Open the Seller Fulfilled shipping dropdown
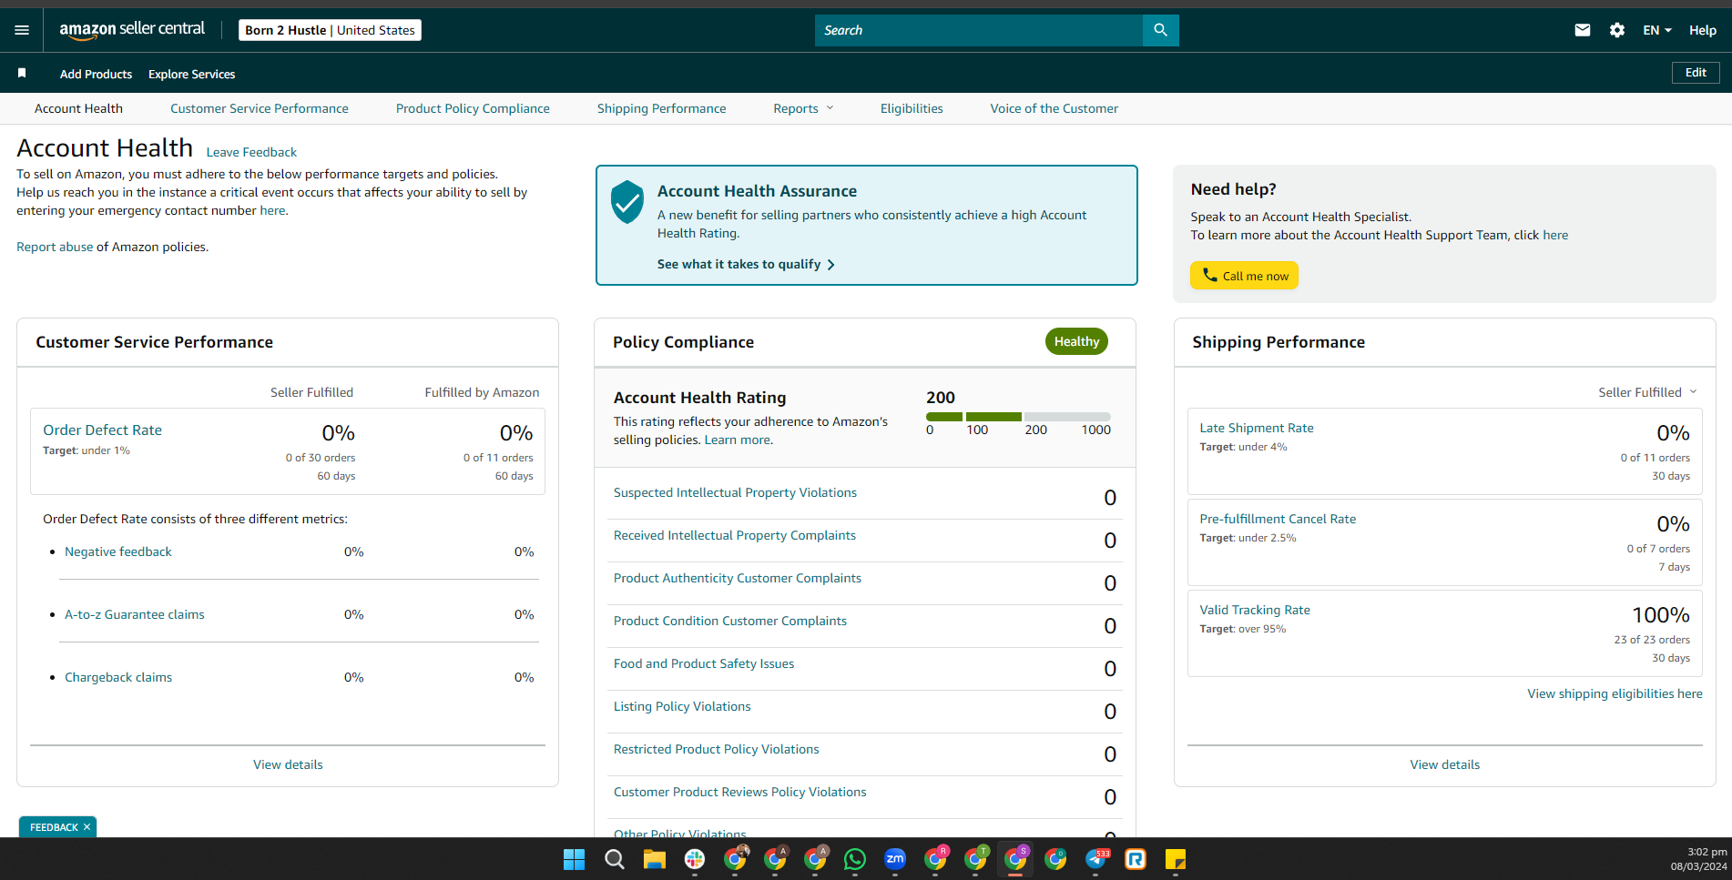 click(1648, 392)
